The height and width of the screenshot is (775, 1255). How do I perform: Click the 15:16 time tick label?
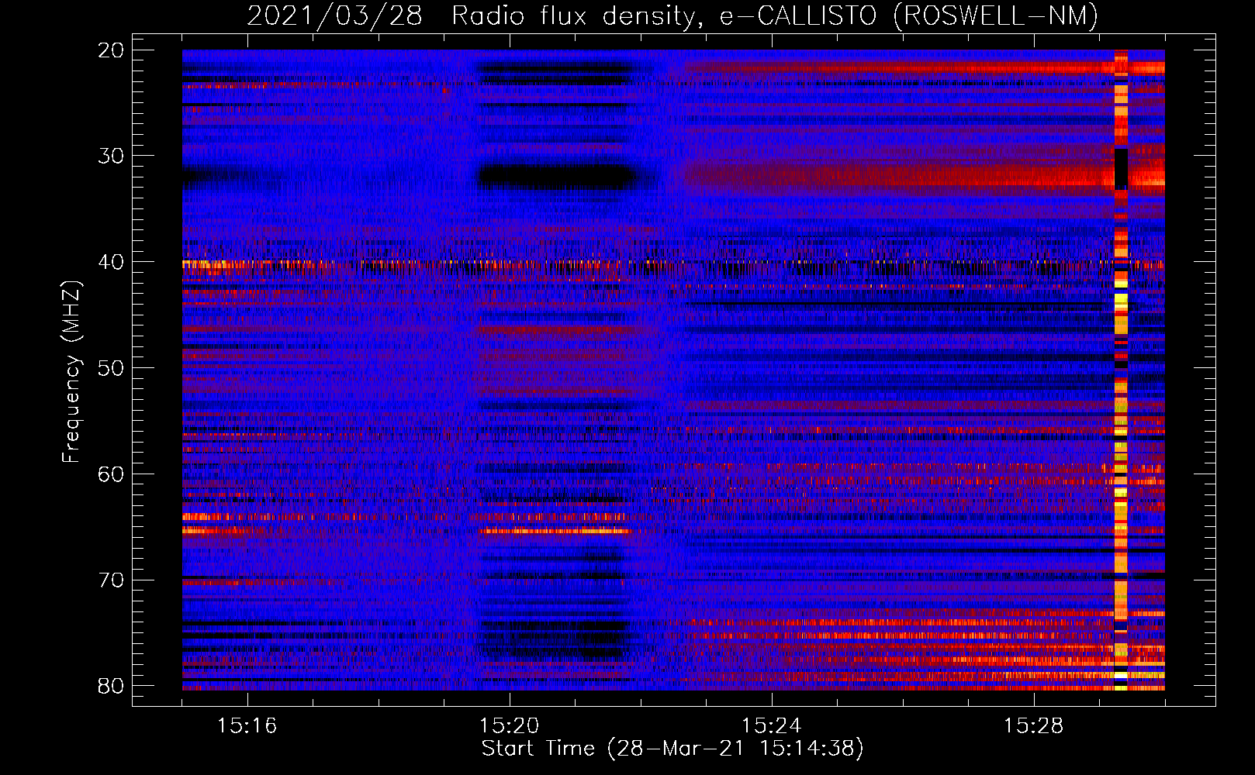click(x=247, y=726)
